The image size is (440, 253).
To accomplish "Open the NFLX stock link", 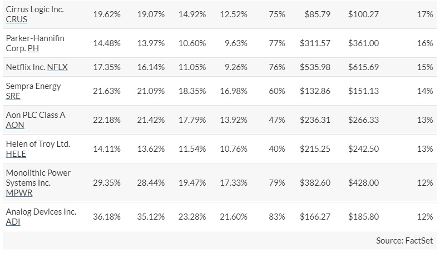I will pyautogui.click(x=58, y=67).
